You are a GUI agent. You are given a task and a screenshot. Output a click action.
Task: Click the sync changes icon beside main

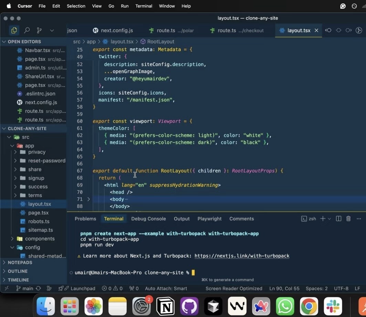[38, 288]
